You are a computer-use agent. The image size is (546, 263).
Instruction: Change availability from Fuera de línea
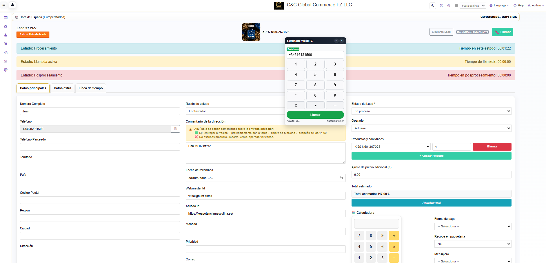click(472, 6)
